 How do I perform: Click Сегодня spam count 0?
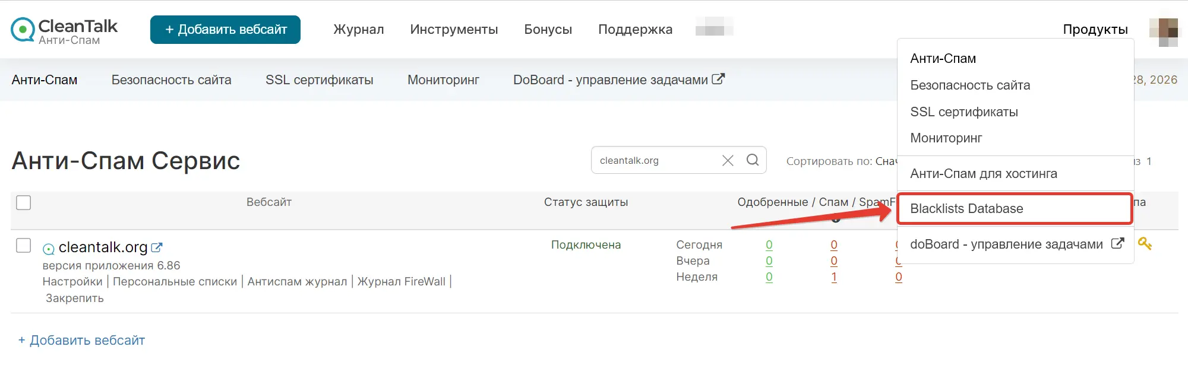click(834, 245)
